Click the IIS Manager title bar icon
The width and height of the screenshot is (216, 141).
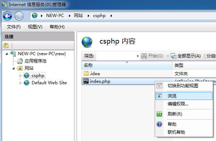point(4,4)
